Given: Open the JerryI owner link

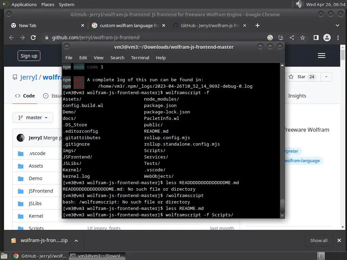Looking at the screenshot, I should 28,77.
